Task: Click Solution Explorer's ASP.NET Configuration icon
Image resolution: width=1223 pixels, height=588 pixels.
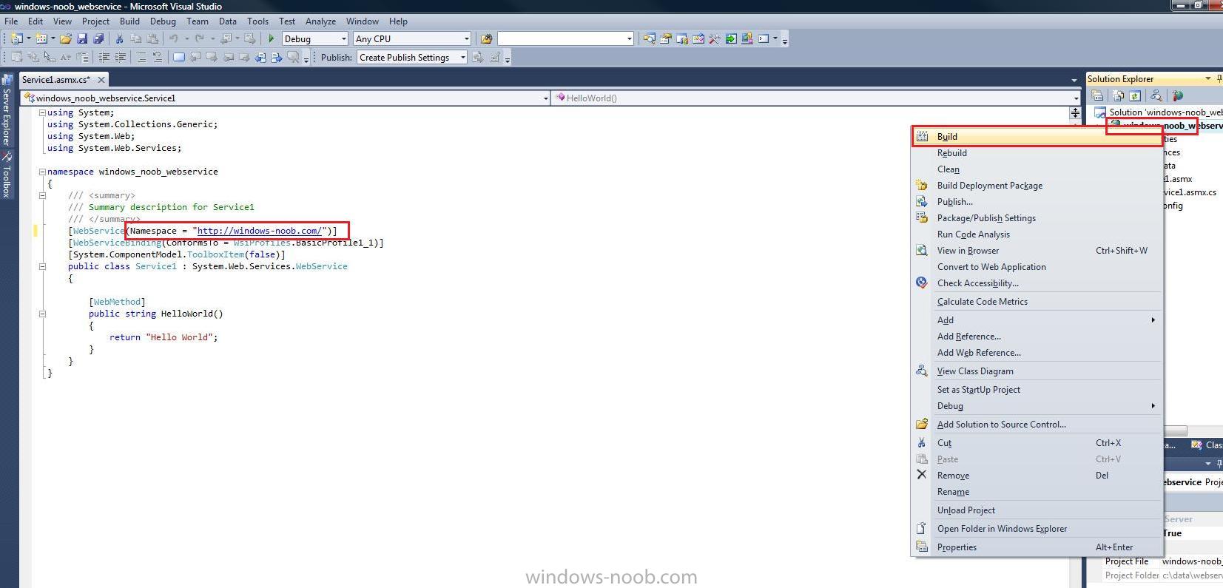Action: [x=1177, y=95]
